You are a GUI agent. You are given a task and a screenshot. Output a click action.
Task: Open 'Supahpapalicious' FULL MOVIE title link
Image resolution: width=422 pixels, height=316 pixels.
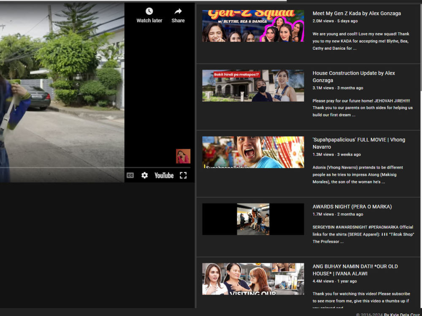[359, 143]
